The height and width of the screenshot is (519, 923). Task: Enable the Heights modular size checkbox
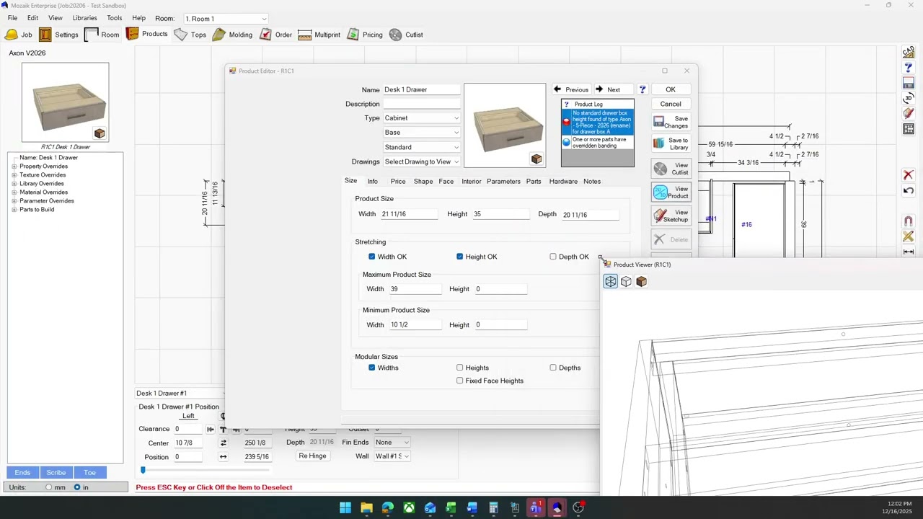click(x=459, y=368)
